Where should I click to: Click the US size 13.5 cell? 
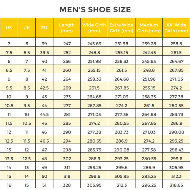coord(9,159)
